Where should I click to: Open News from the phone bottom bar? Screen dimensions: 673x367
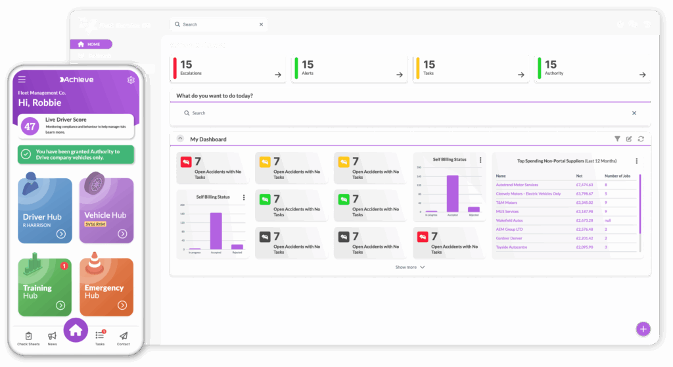[53, 338]
